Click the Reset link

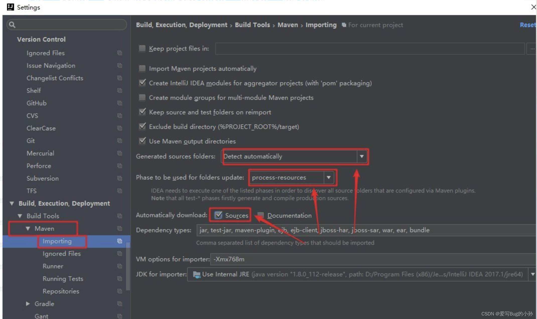click(528, 25)
